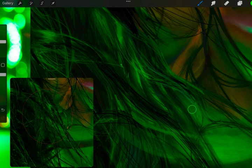Open the three-dot multitasking menu

click(x=128, y=1)
